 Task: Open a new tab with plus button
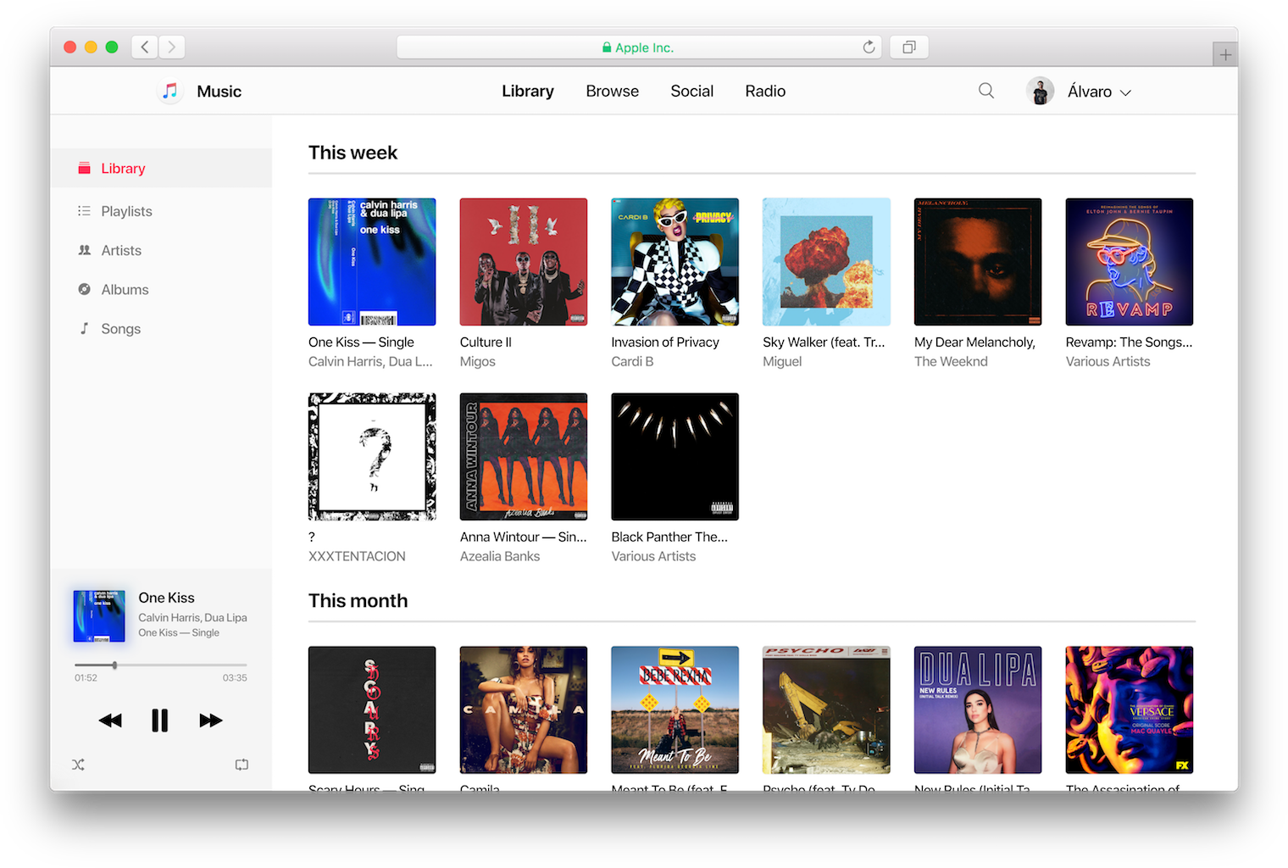(x=1225, y=55)
